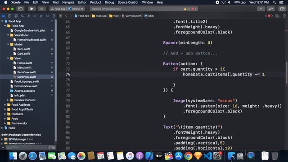Image resolution: width=288 pixels, height=162 pixels.
Task: Jump to next issue arrow
Action: [272, 16]
